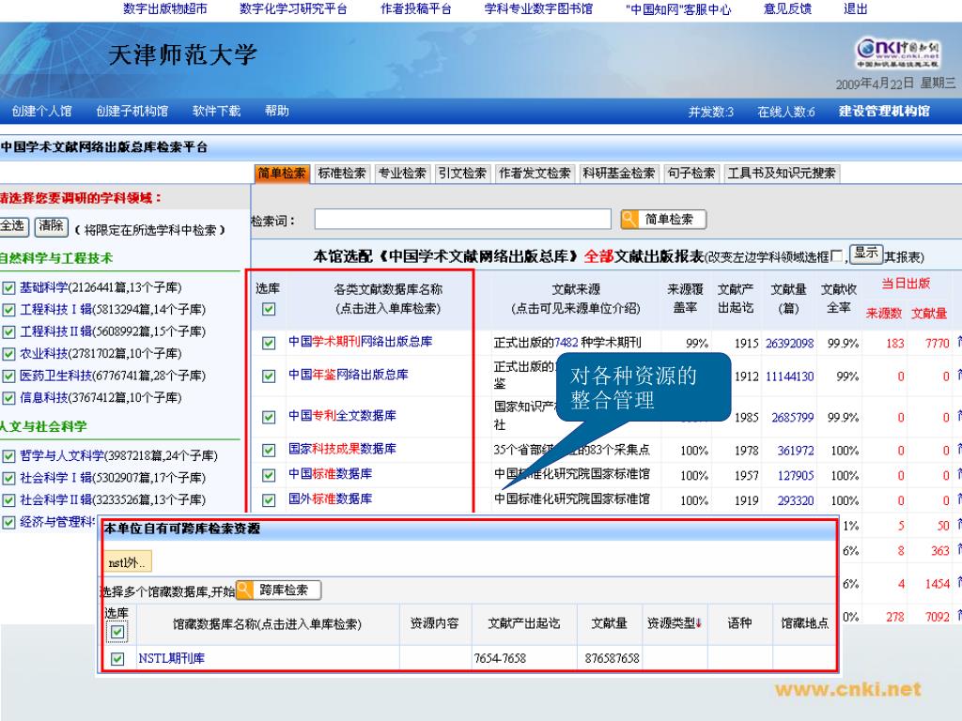Open the NSTL期刊库 database link
The image size is (962, 721).
171,658
